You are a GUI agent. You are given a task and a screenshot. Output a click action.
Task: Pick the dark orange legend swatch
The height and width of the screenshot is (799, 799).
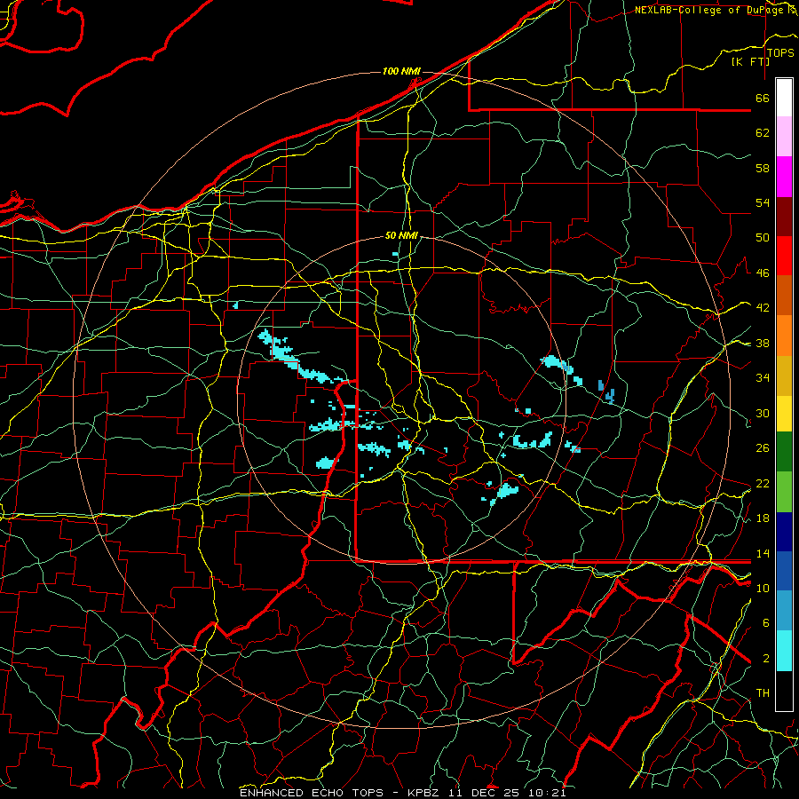[784, 295]
